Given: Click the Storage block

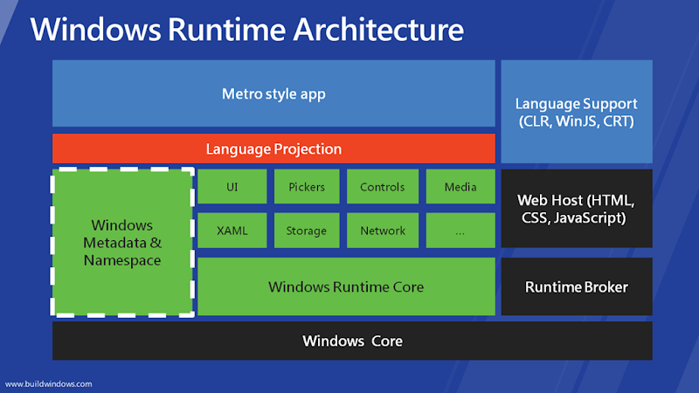Looking at the screenshot, I should pyautogui.click(x=307, y=231).
